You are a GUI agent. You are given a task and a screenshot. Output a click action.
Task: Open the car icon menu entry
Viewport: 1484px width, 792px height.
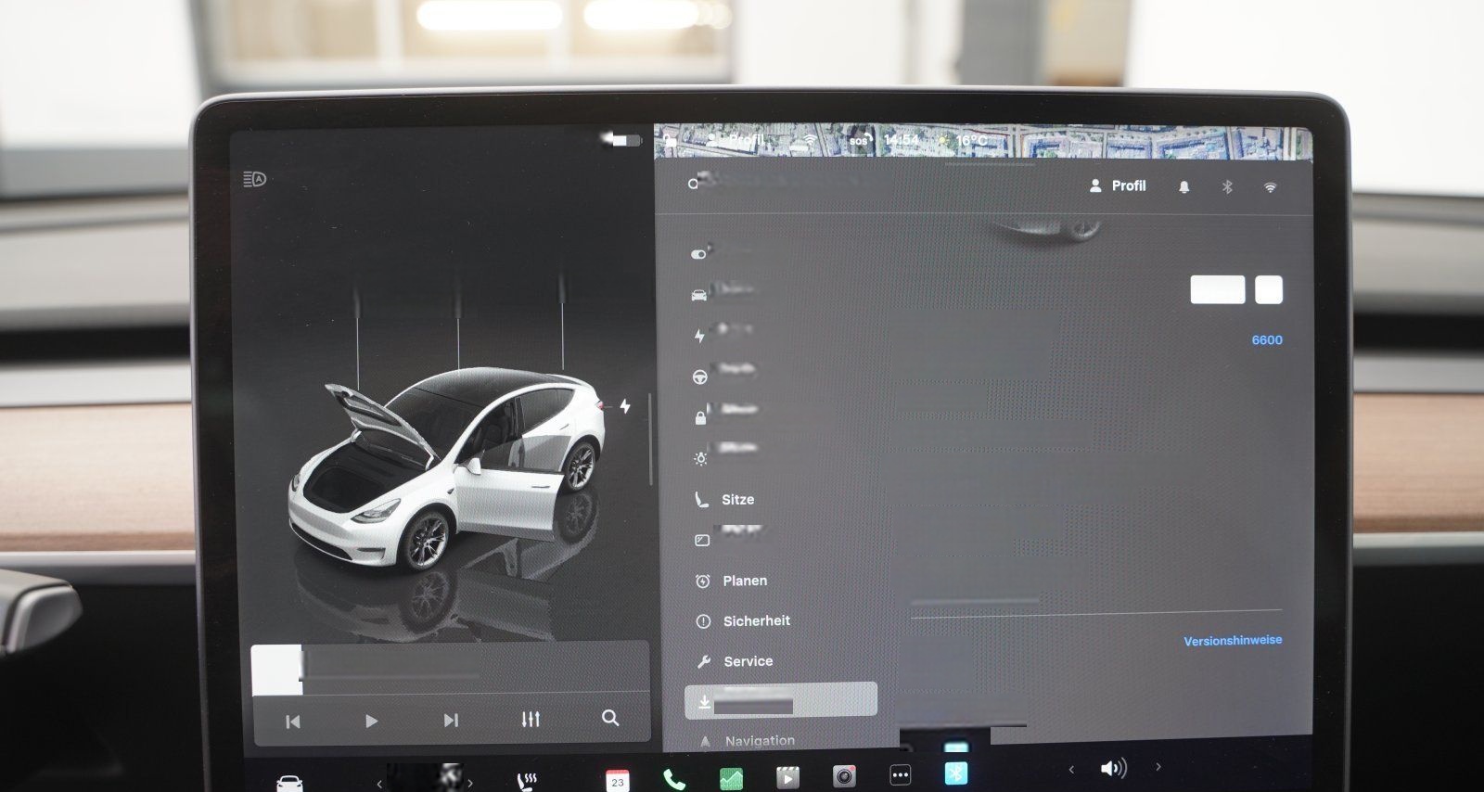[x=699, y=295]
